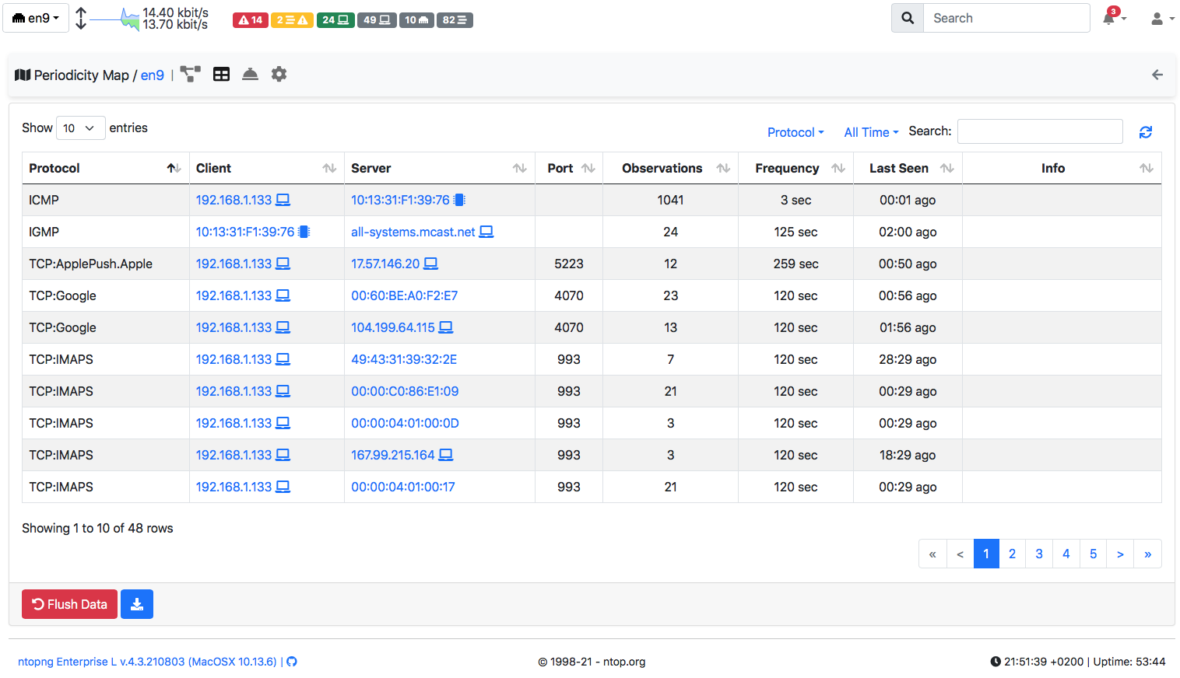1180x678 pixels.
Task: Open the user account menu
Action: 1160,18
